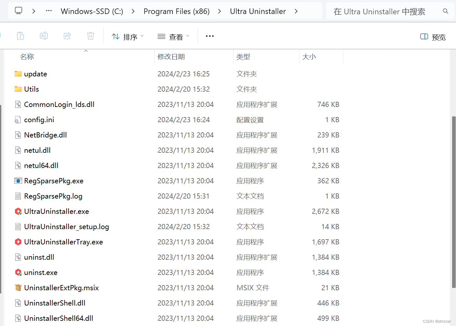Sort by the 类型 column header
The width and height of the screenshot is (456, 326).
coord(243,57)
